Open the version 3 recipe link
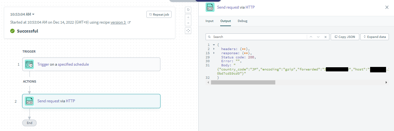The height and width of the screenshot is (131, 394). [x=118, y=23]
